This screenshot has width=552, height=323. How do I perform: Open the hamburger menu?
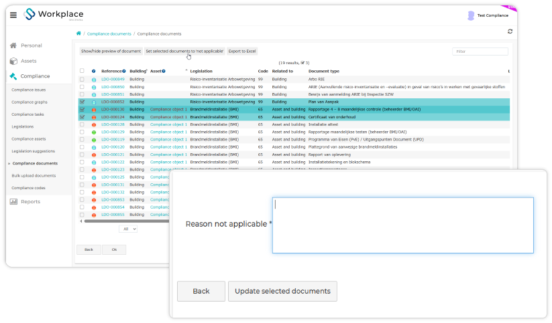13,15
